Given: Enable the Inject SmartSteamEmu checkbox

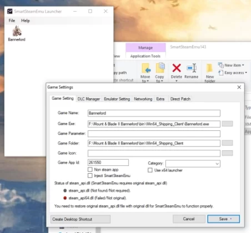Looking at the screenshot, I should click(90, 175).
